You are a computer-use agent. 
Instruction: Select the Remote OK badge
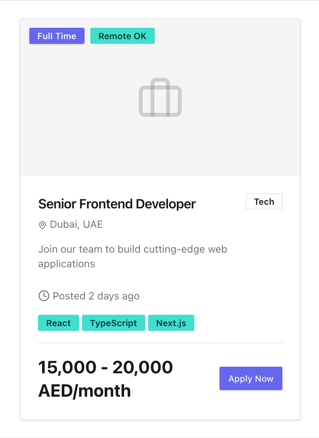coord(122,36)
